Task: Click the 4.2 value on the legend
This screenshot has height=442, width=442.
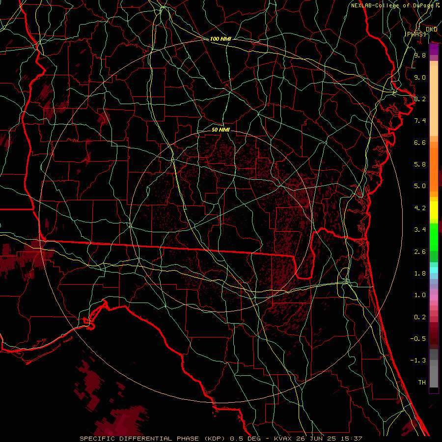Action: (x=420, y=208)
